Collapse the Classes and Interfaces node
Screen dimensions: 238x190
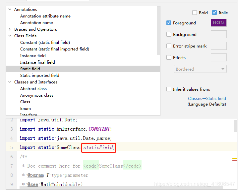10,82
